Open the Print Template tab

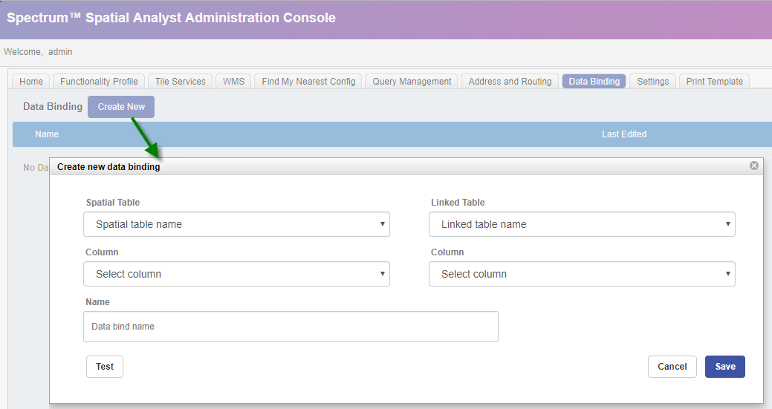(714, 82)
